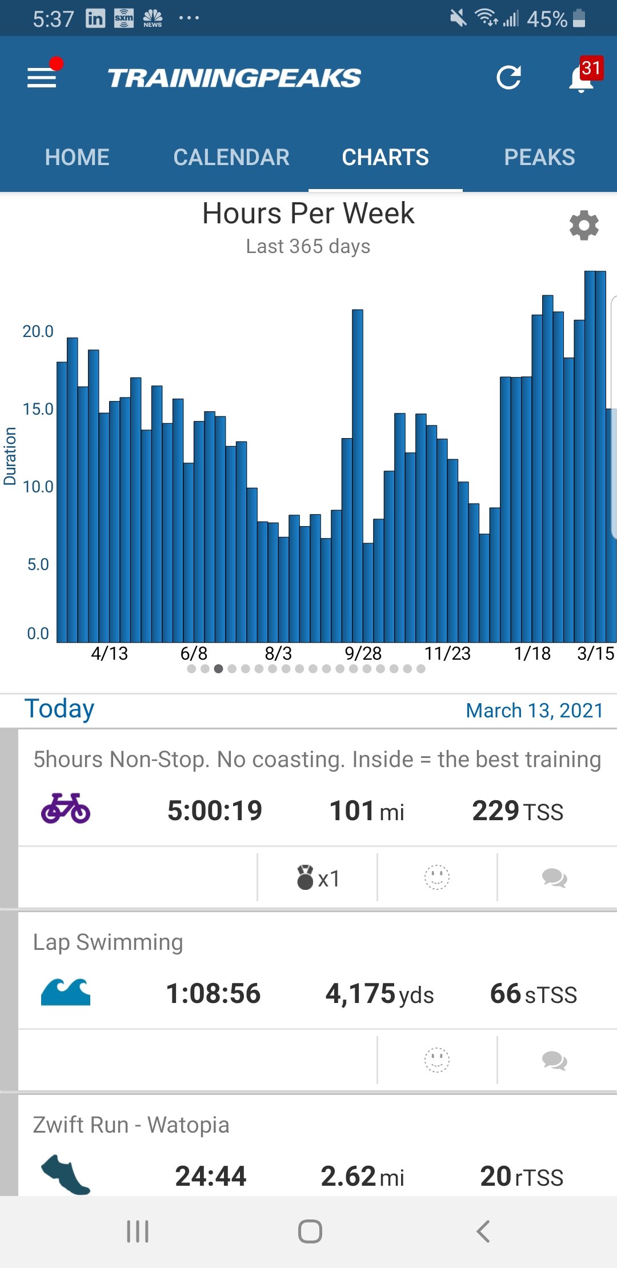617x1268 pixels.
Task: Open chart settings gear icon
Action: (584, 226)
